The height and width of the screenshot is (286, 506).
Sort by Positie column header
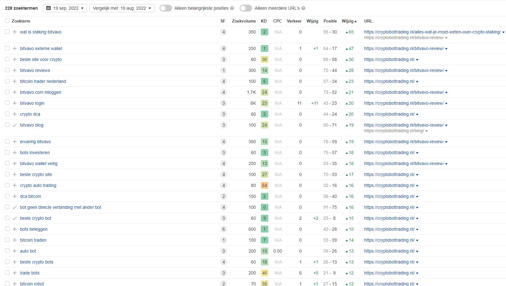(330, 21)
